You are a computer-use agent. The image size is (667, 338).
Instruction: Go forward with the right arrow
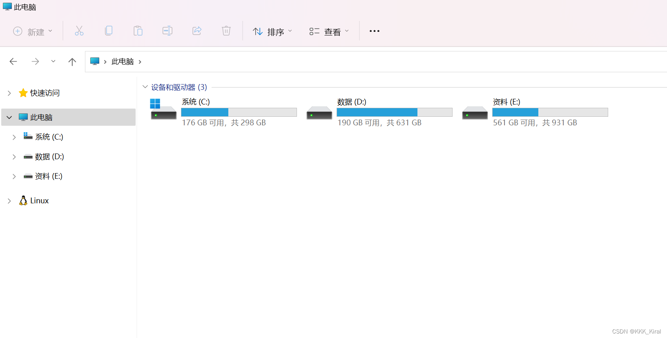click(35, 62)
